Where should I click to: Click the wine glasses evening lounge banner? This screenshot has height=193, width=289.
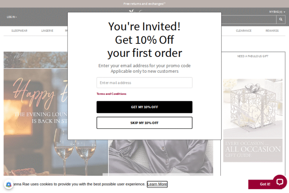(x=36, y=122)
